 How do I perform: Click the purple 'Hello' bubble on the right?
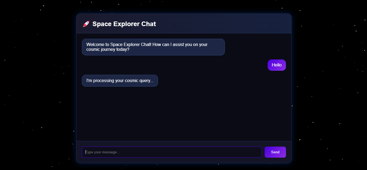click(x=277, y=65)
